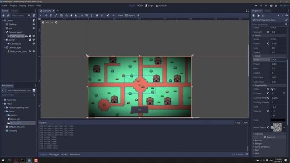Click the pan mode hand icon

[x=71, y=15]
